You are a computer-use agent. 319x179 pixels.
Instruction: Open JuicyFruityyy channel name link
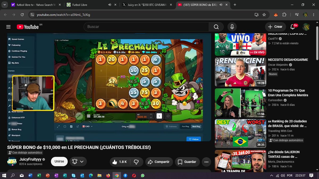tap(30, 159)
